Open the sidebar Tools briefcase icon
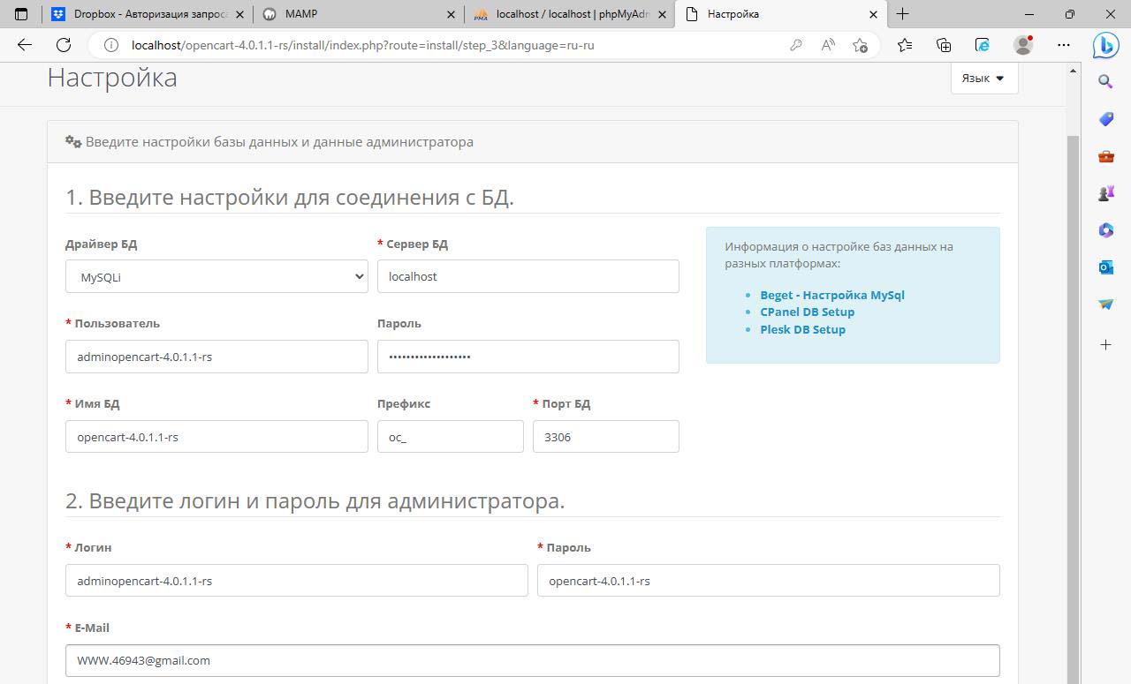The height and width of the screenshot is (684, 1131). point(1105,156)
